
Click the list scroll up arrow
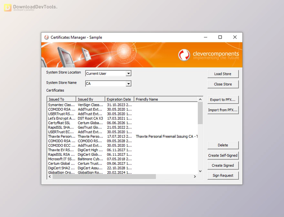point(200,99)
